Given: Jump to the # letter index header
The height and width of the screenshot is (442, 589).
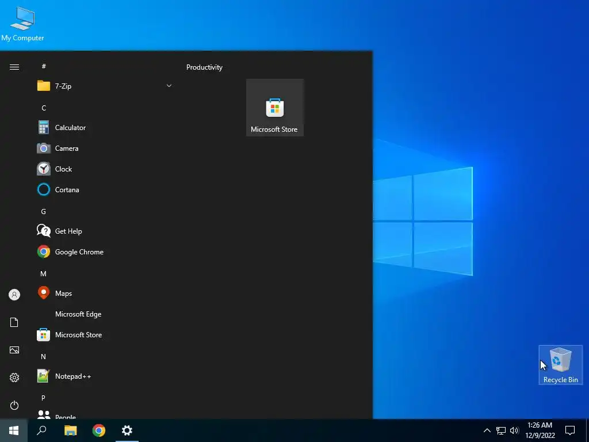Looking at the screenshot, I should [44, 66].
